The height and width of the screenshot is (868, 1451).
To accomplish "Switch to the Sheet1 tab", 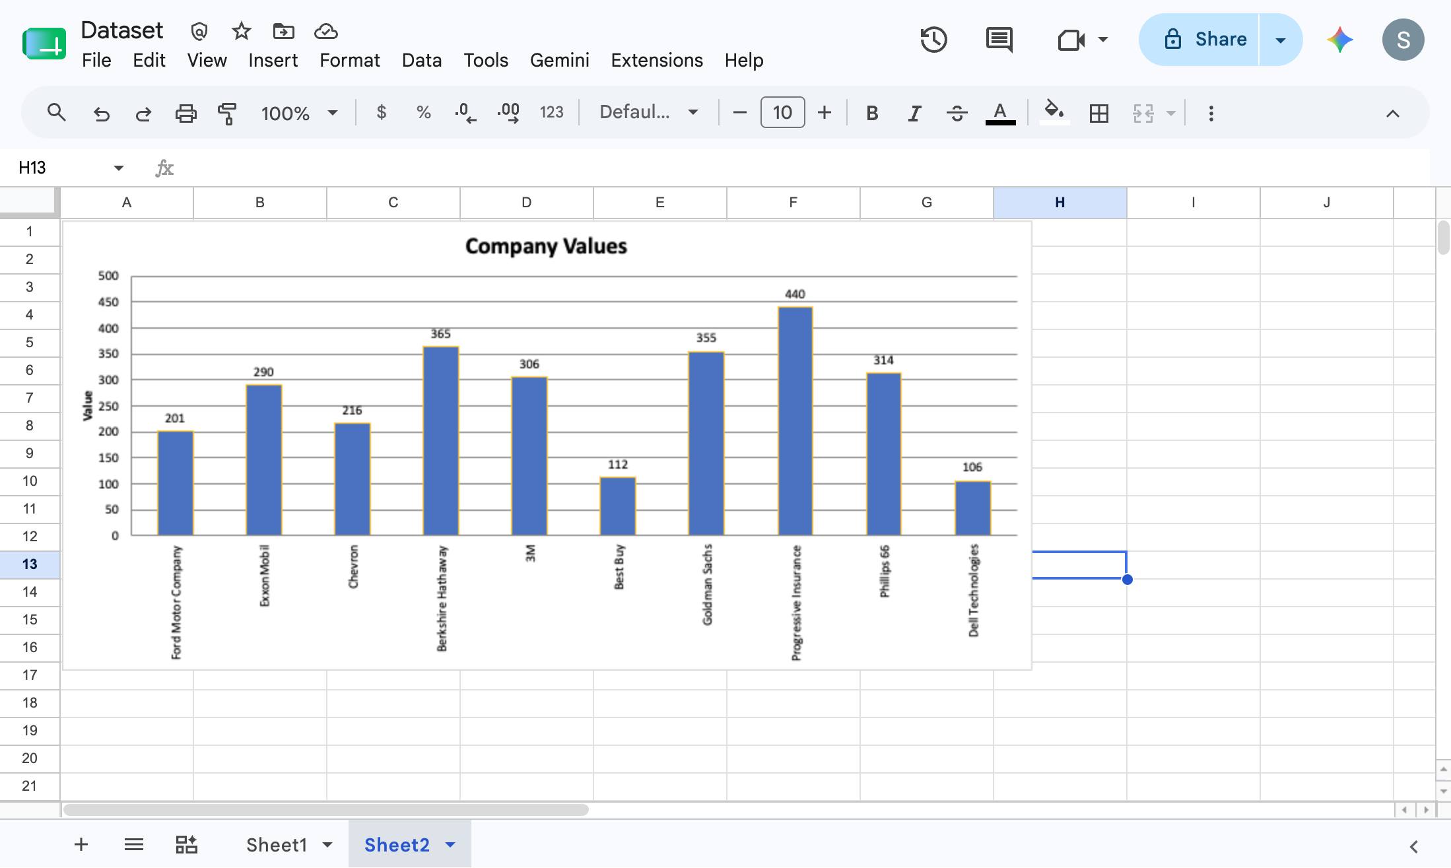I will pyautogui.click(x=277, y=845).
